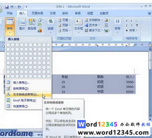
Task: Open Word Help question mark icon
Action: (x=150, y=13)
